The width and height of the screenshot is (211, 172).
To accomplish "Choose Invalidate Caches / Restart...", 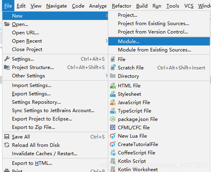I will (x=55, y=154).
